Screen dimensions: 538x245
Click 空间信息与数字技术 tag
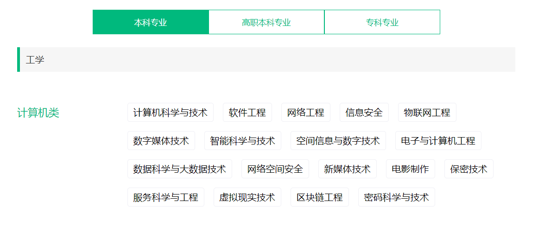[x=338, y=141]
